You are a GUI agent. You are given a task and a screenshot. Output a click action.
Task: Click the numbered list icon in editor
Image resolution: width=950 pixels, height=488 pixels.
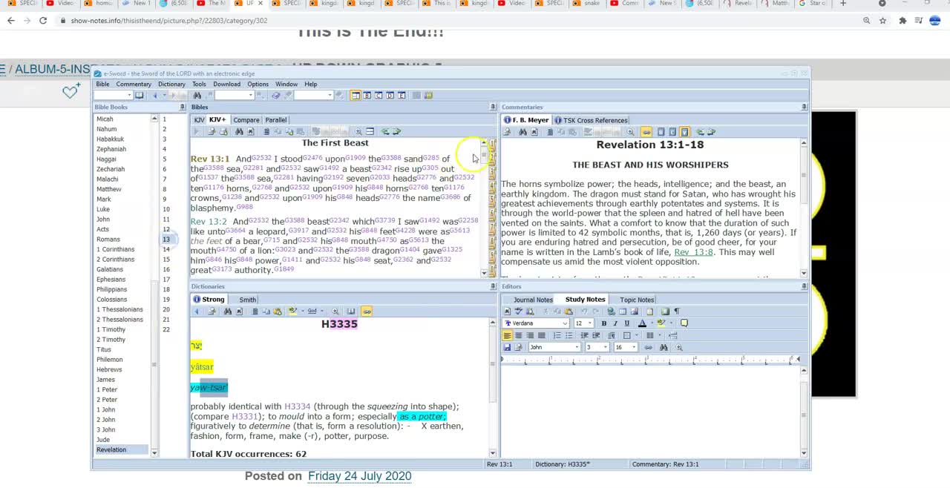[x=557, y=335]
